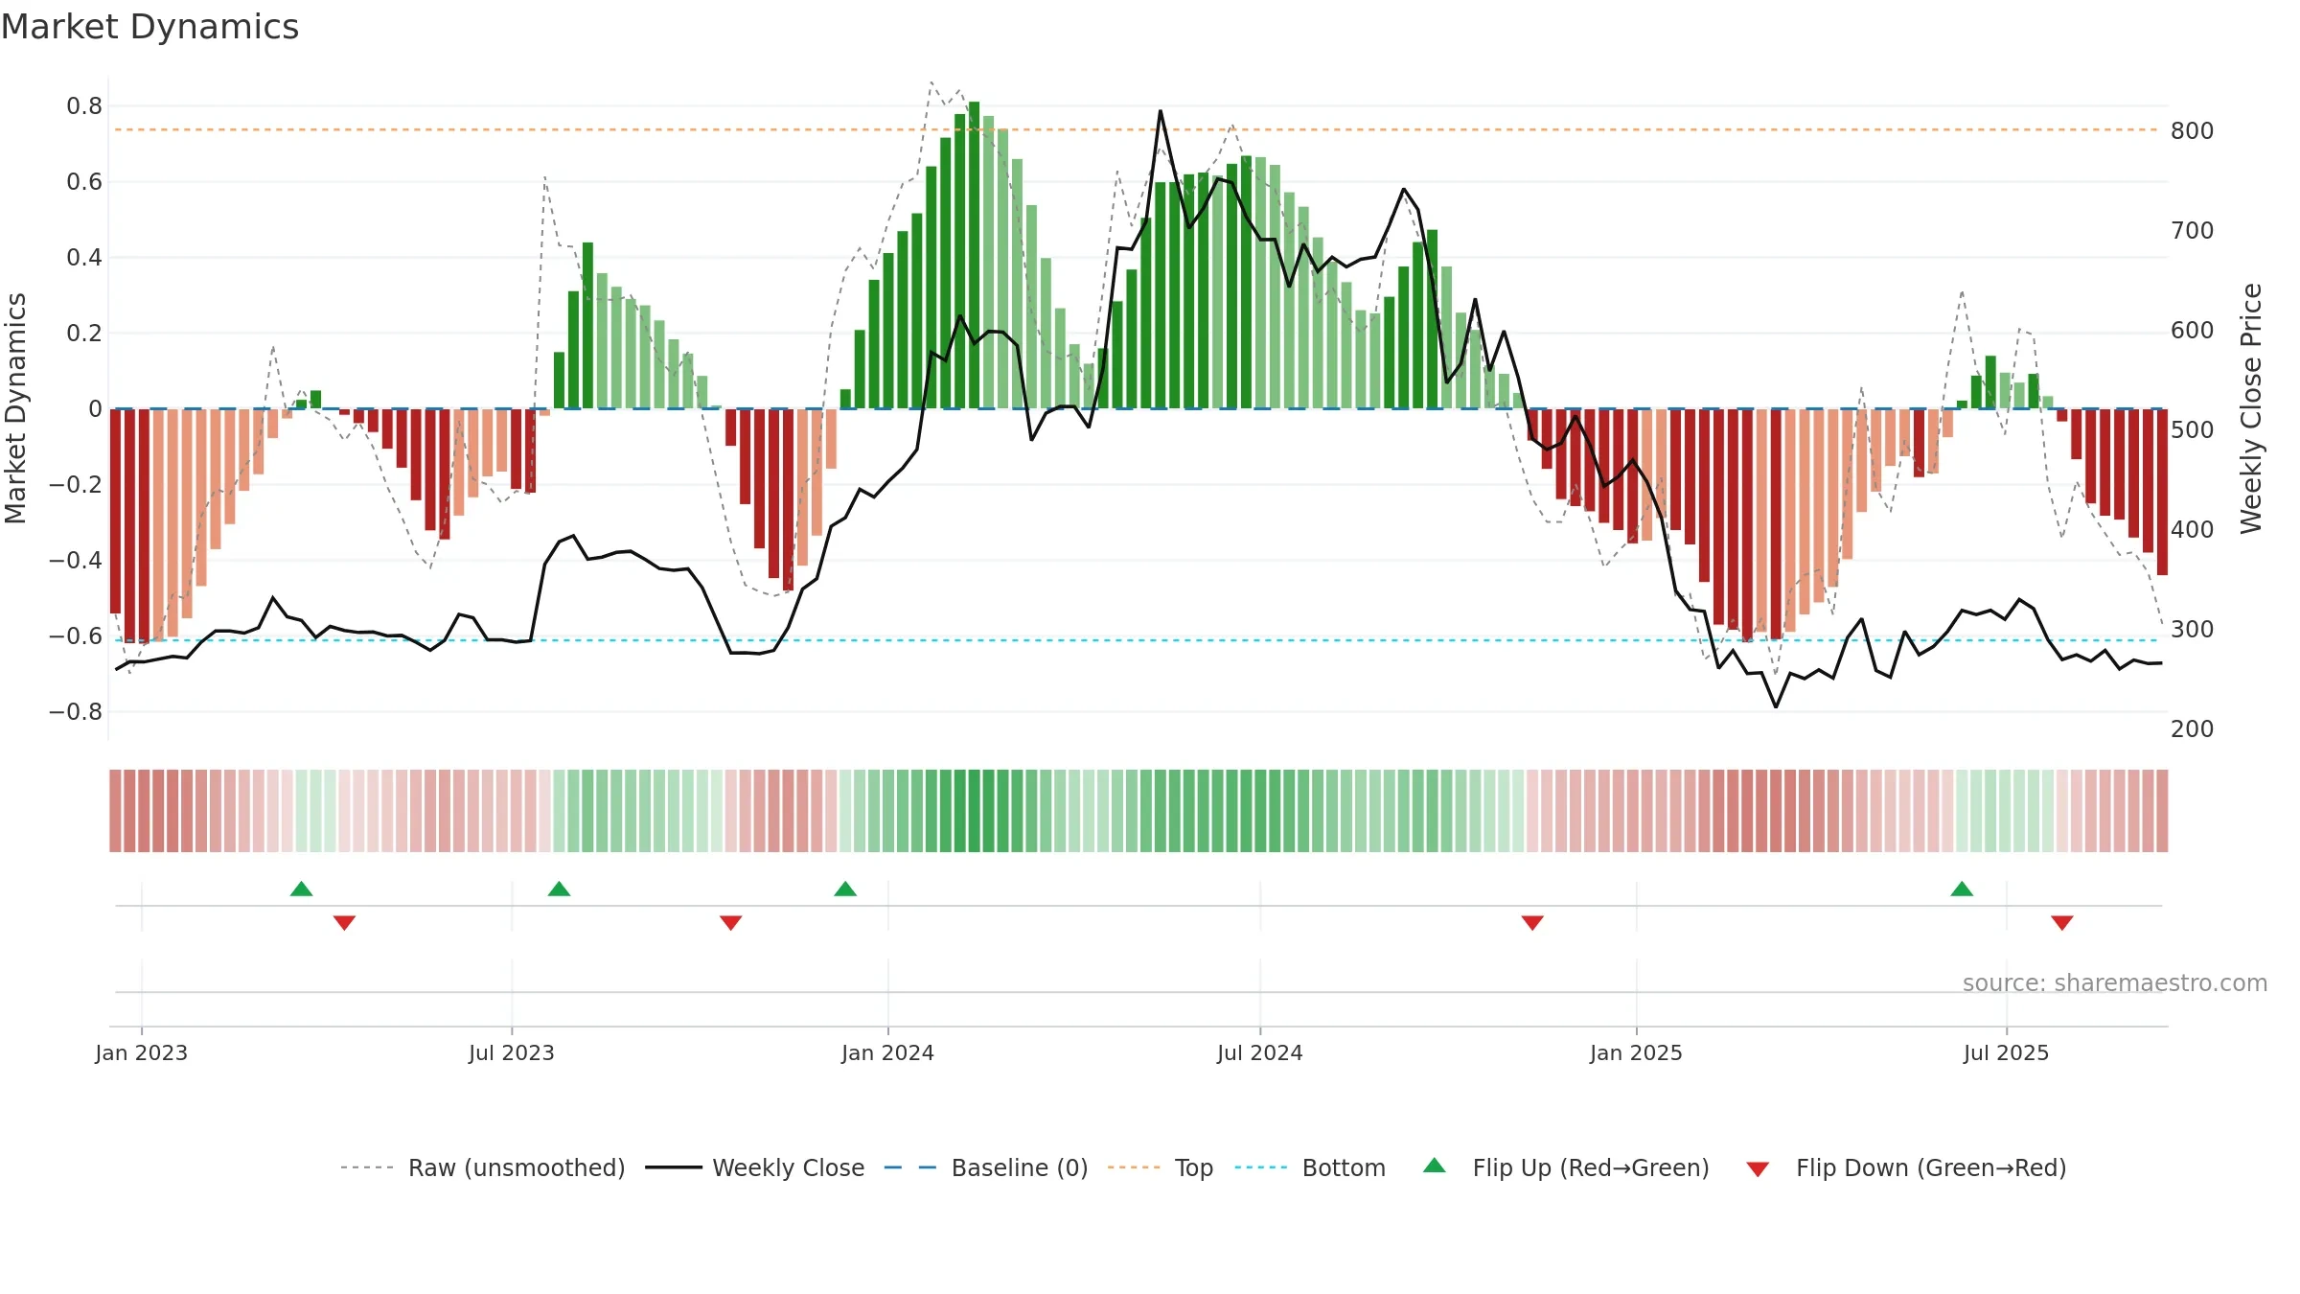The height and width of the screenshot is (1294, 2300).
Task: Click the Weekly Close Price axis title
Action: (x=2251, y=408)
